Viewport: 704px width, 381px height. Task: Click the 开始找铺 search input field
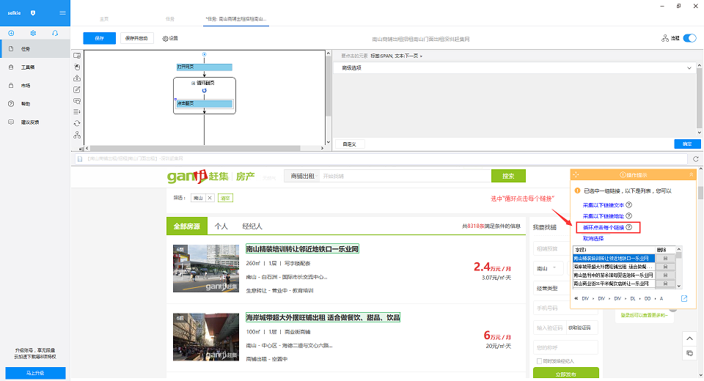point(406,177)
